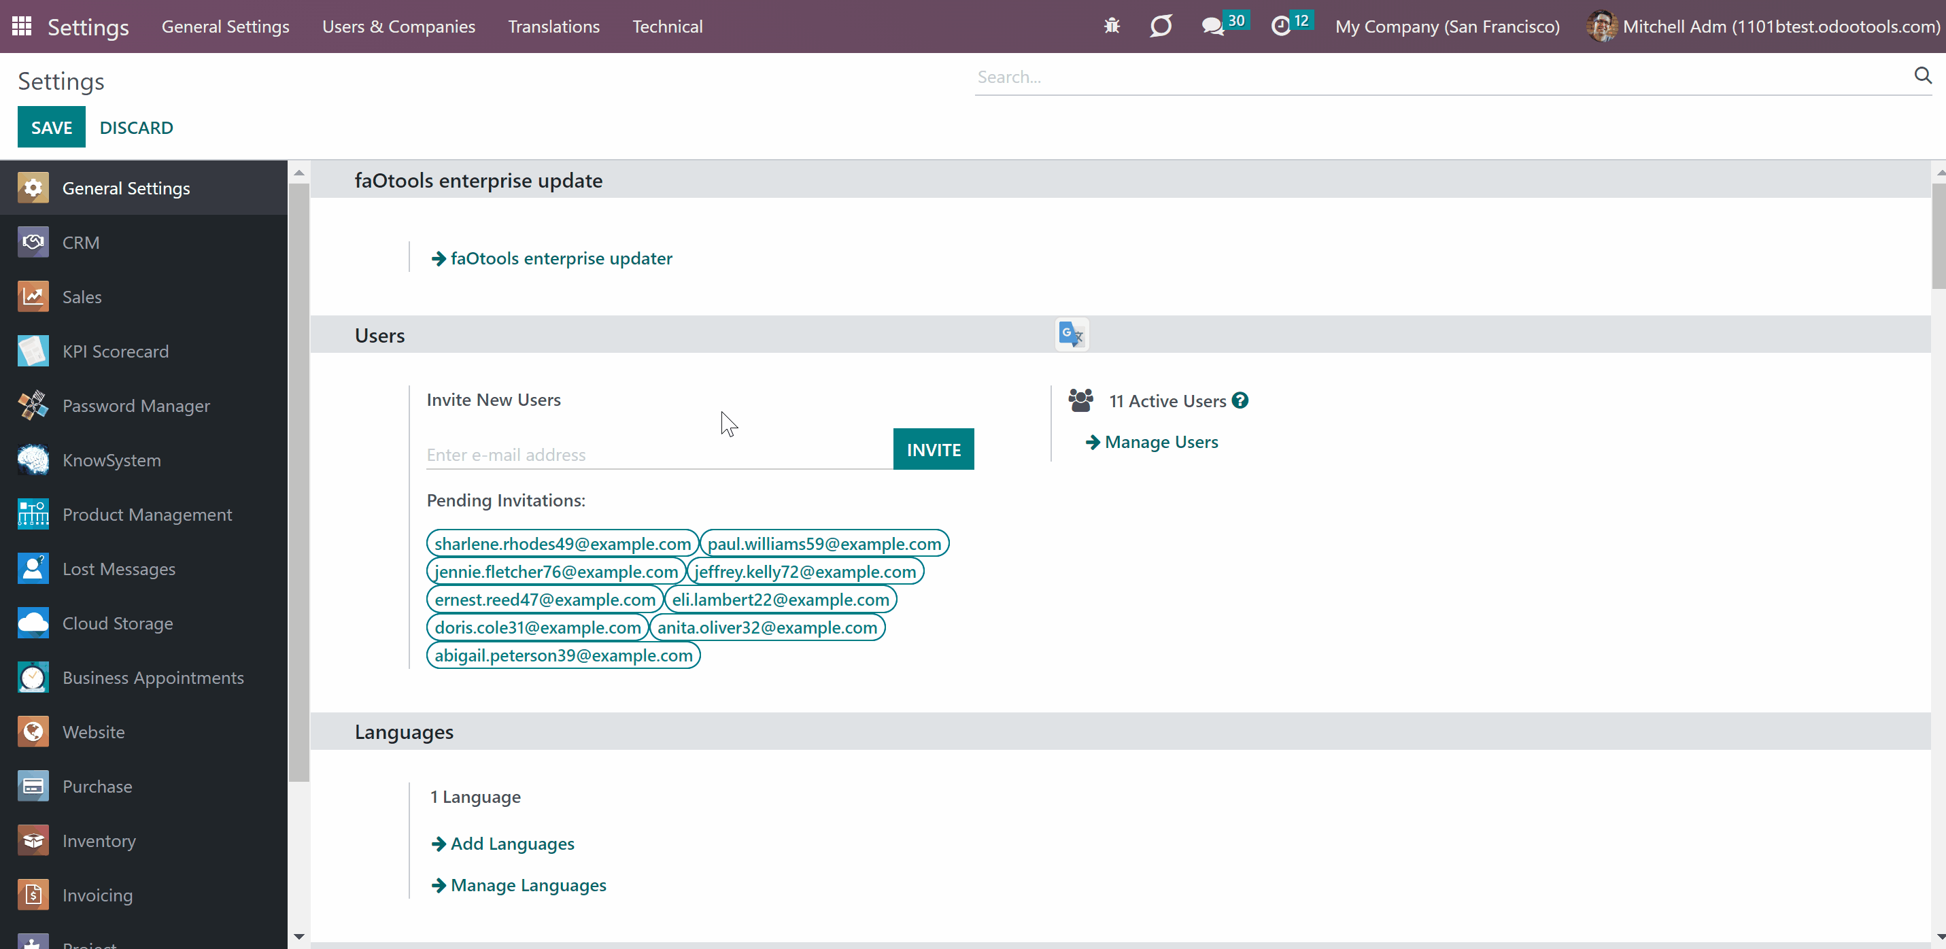The image size is (1946, 949).
Task: Click eli.lambert22@example.com invitation tag
Action: point(781,599)
